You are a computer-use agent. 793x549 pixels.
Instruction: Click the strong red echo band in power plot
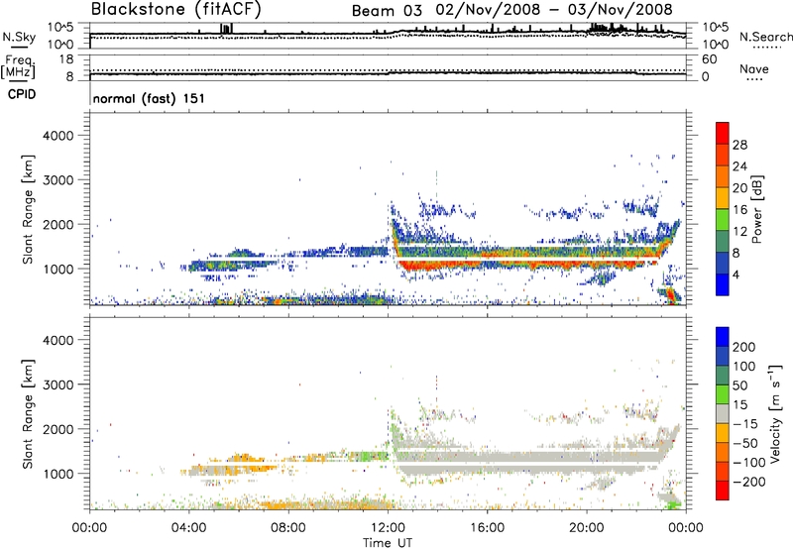(526, 264)
